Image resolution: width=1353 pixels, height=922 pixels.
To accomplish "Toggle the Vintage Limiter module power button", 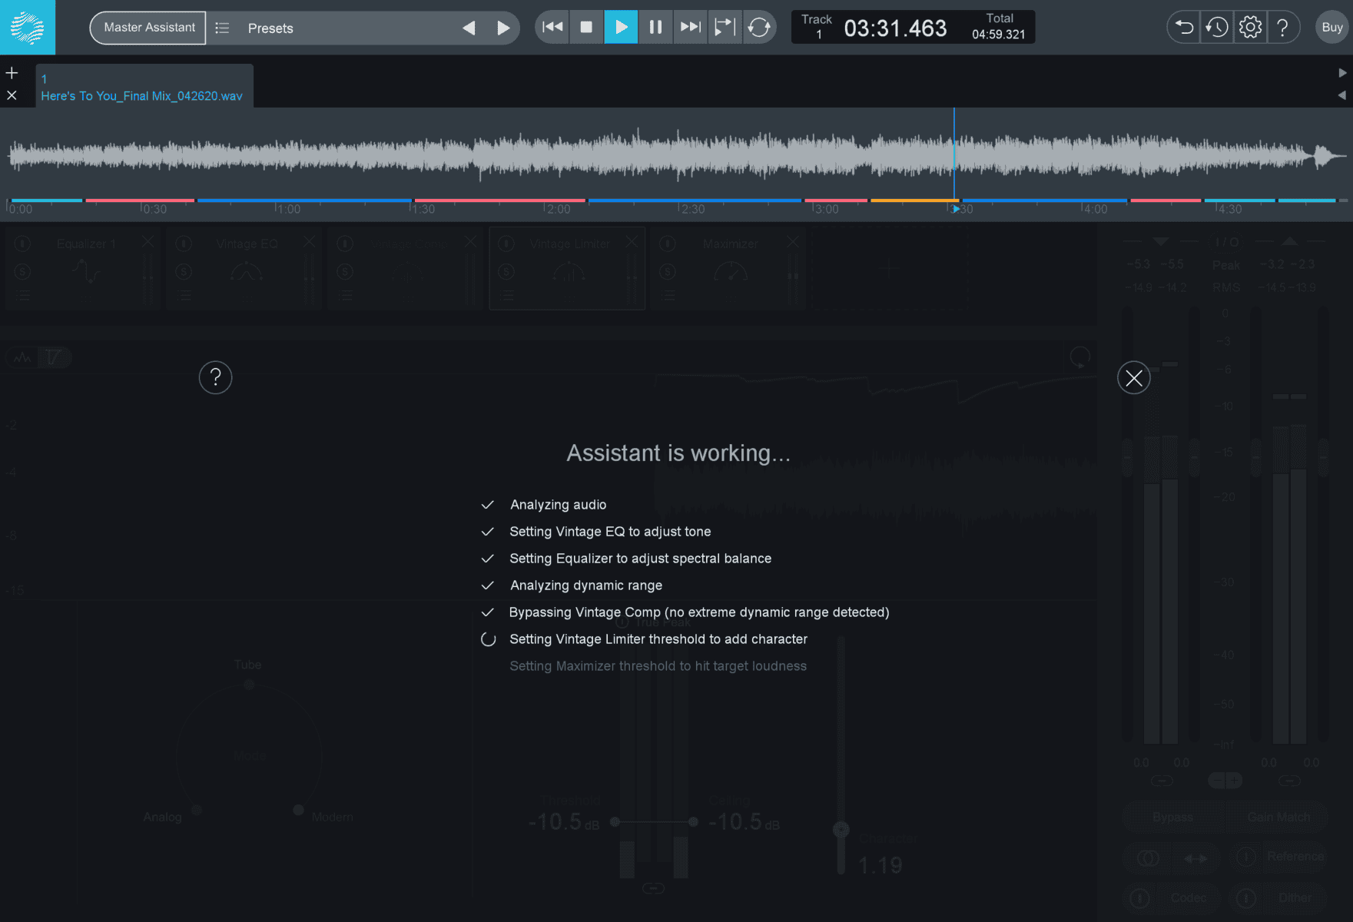I will 506,244.
